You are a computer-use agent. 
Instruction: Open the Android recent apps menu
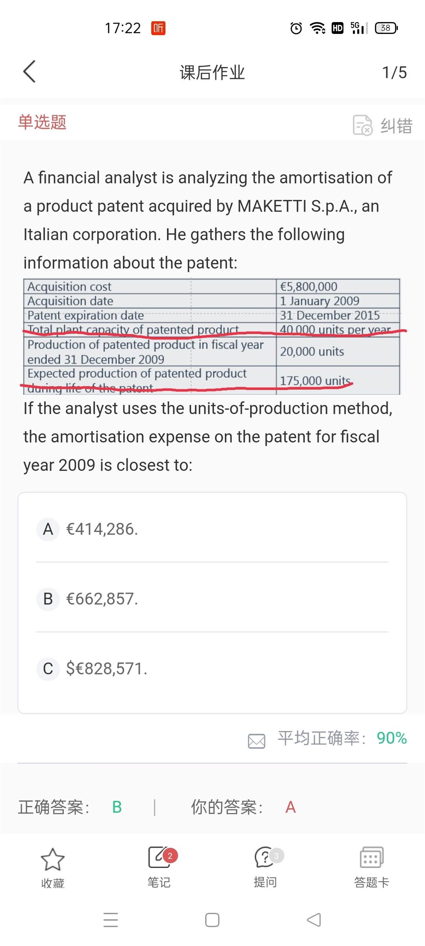coord(111,920)
